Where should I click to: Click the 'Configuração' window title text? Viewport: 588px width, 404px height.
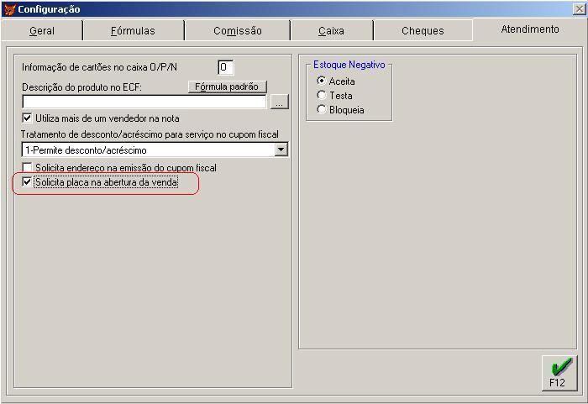(49, 9)
